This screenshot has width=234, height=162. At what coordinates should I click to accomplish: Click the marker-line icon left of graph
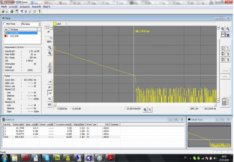(x=50, y=64)
